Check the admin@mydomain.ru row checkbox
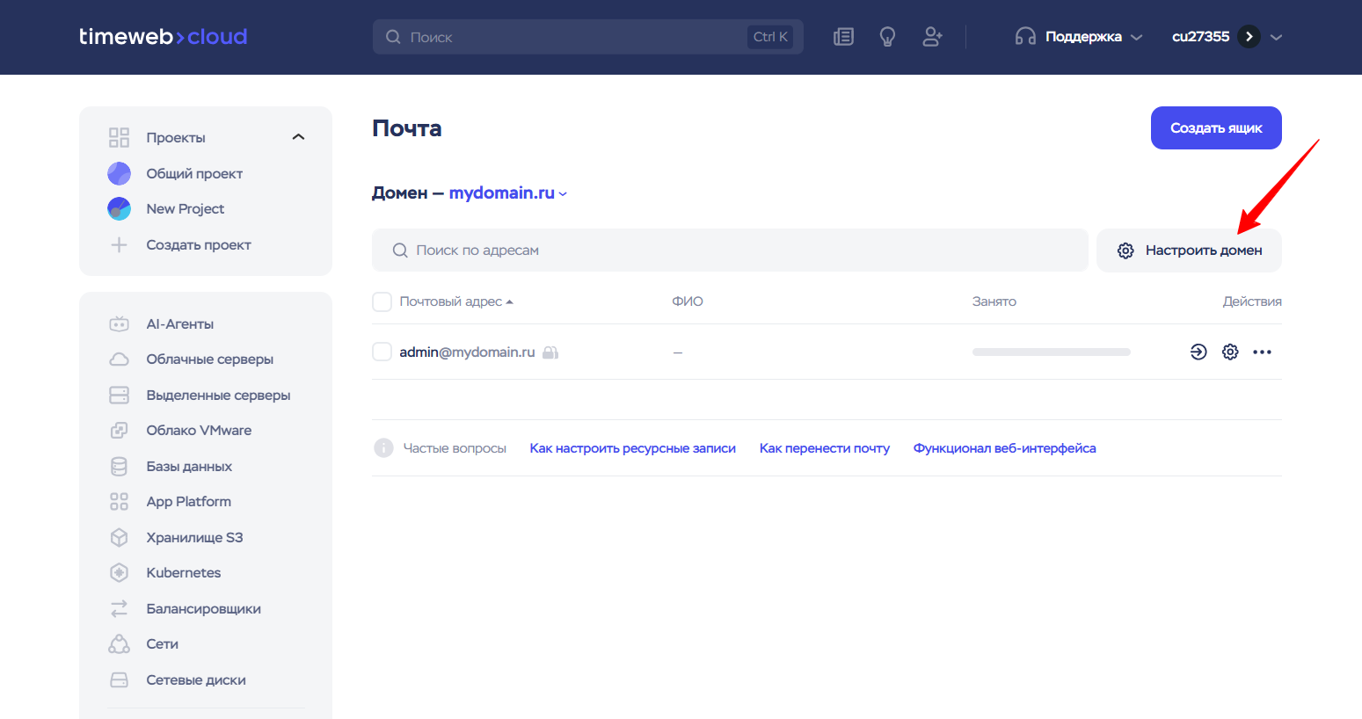 382,352
